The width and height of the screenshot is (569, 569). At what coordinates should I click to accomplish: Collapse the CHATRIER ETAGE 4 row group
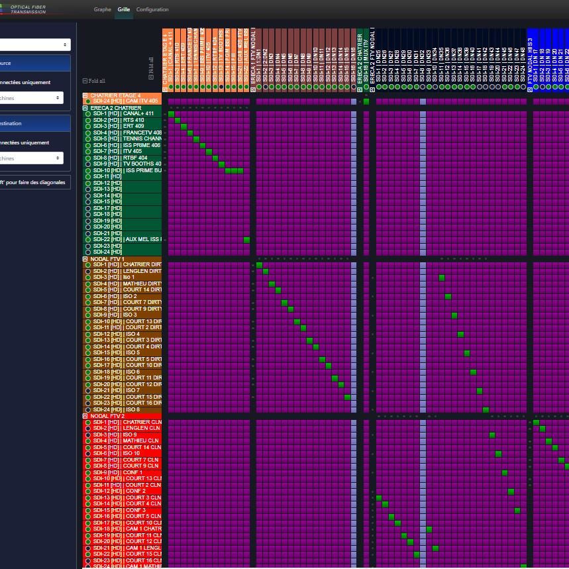(x=85, y=95)
